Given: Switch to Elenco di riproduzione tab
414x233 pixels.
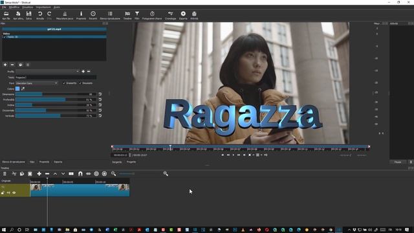Looking at the screenshot, I should [14, 162].
